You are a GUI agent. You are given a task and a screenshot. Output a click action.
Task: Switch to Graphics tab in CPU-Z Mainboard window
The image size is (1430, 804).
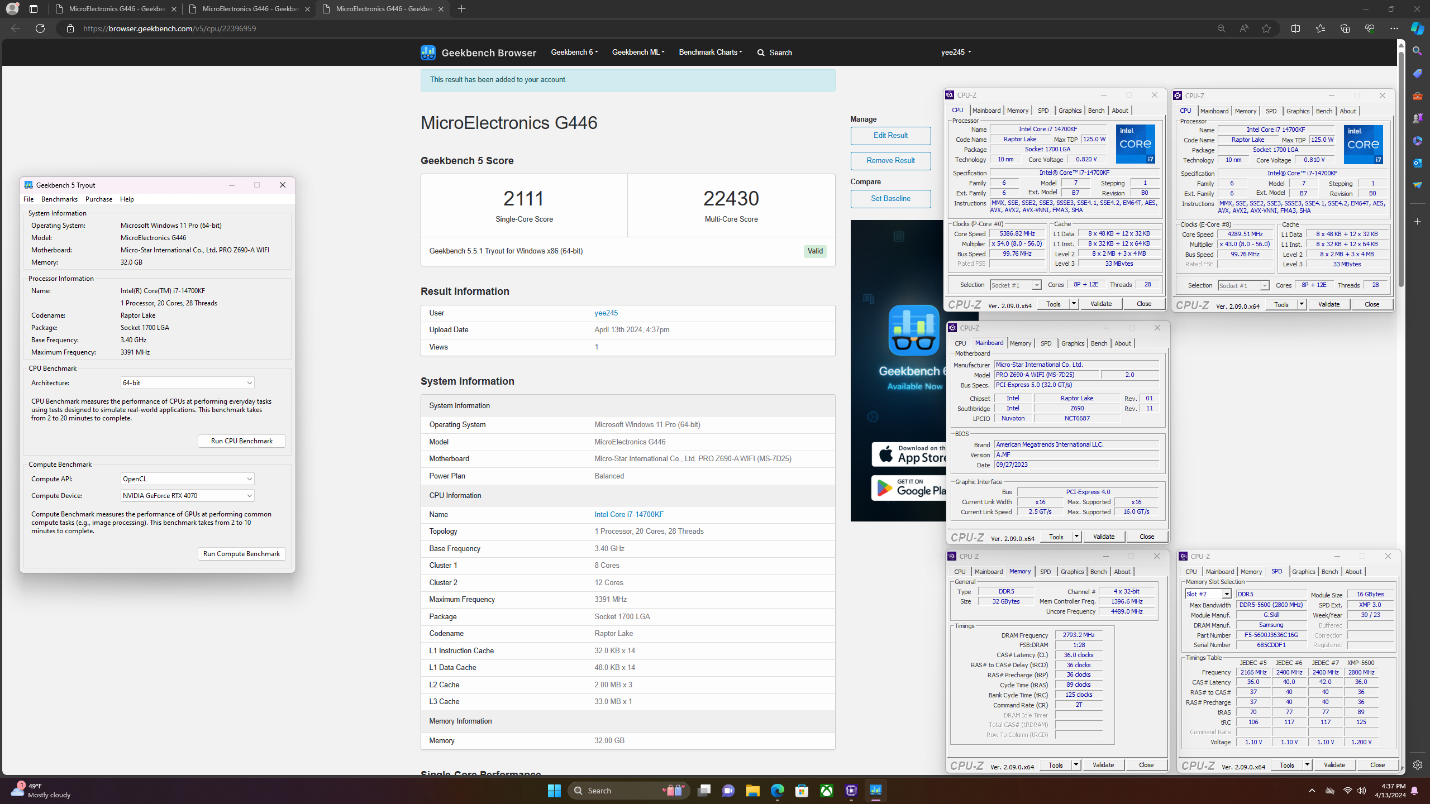click(x=1072, y=343)
